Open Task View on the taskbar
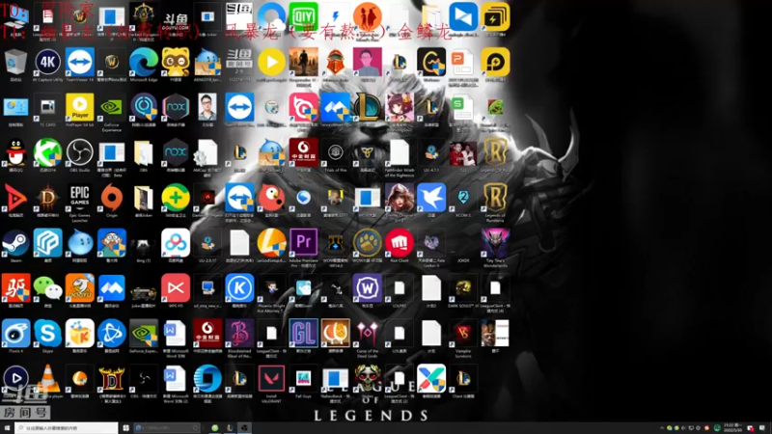The image size is (772, 434). 126,428
